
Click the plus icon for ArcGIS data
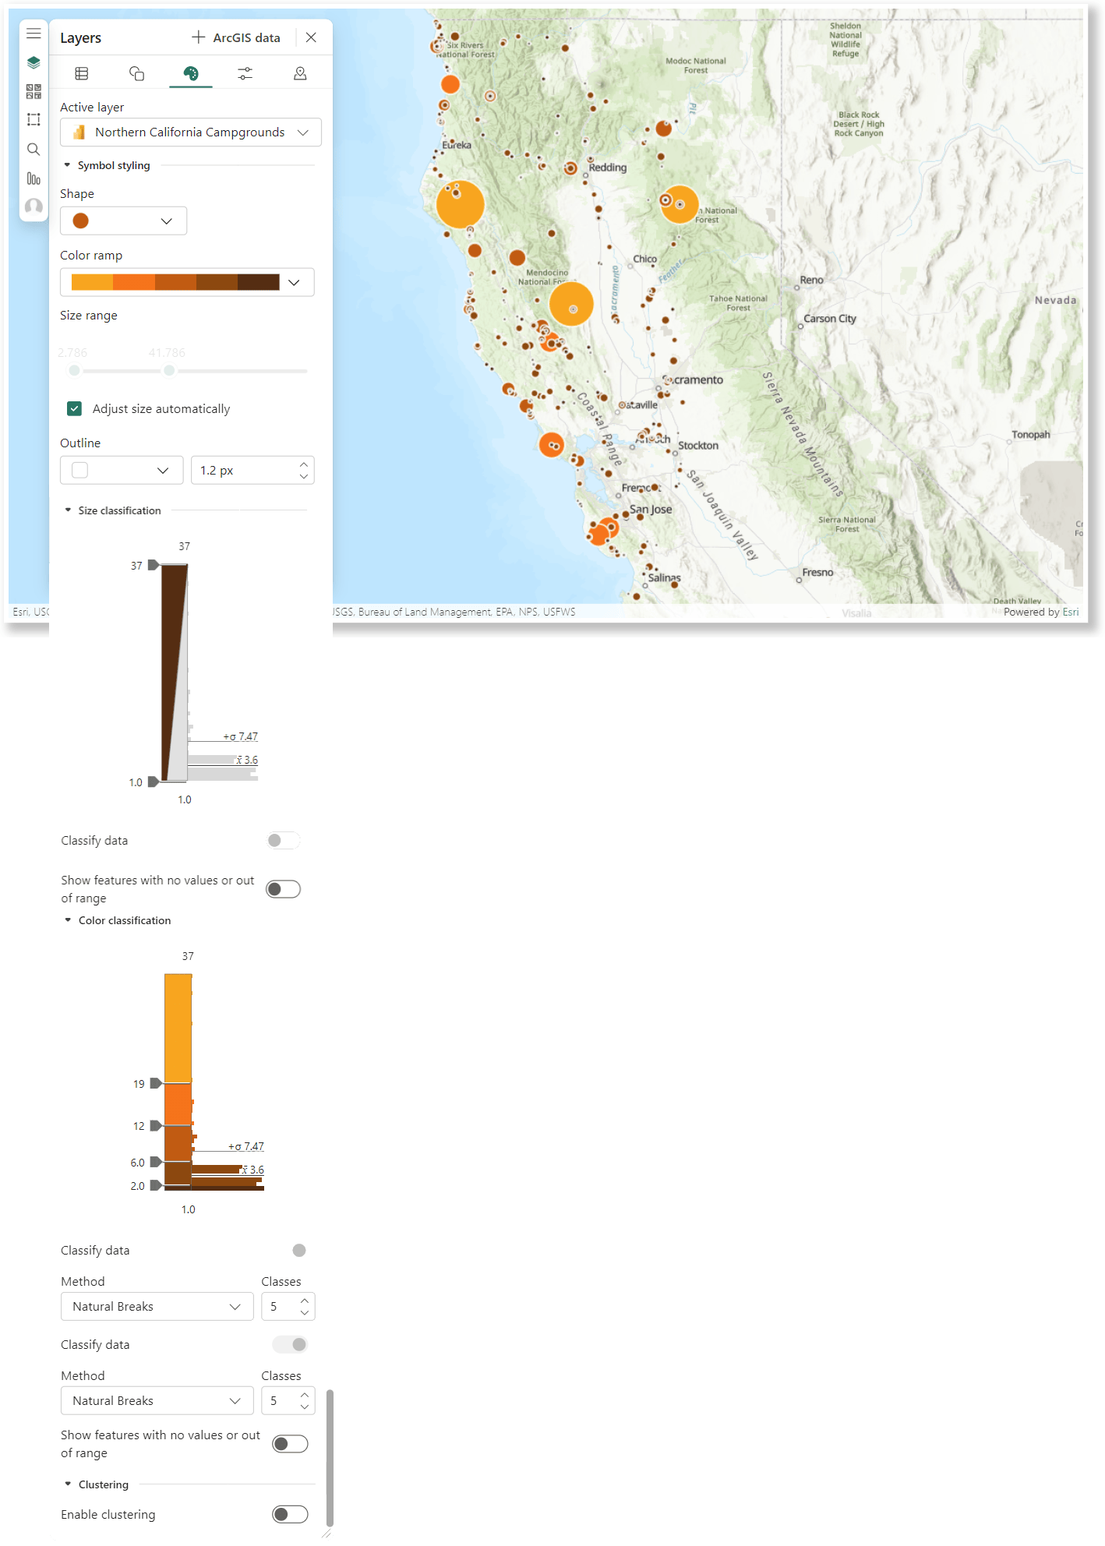point(199,37)
